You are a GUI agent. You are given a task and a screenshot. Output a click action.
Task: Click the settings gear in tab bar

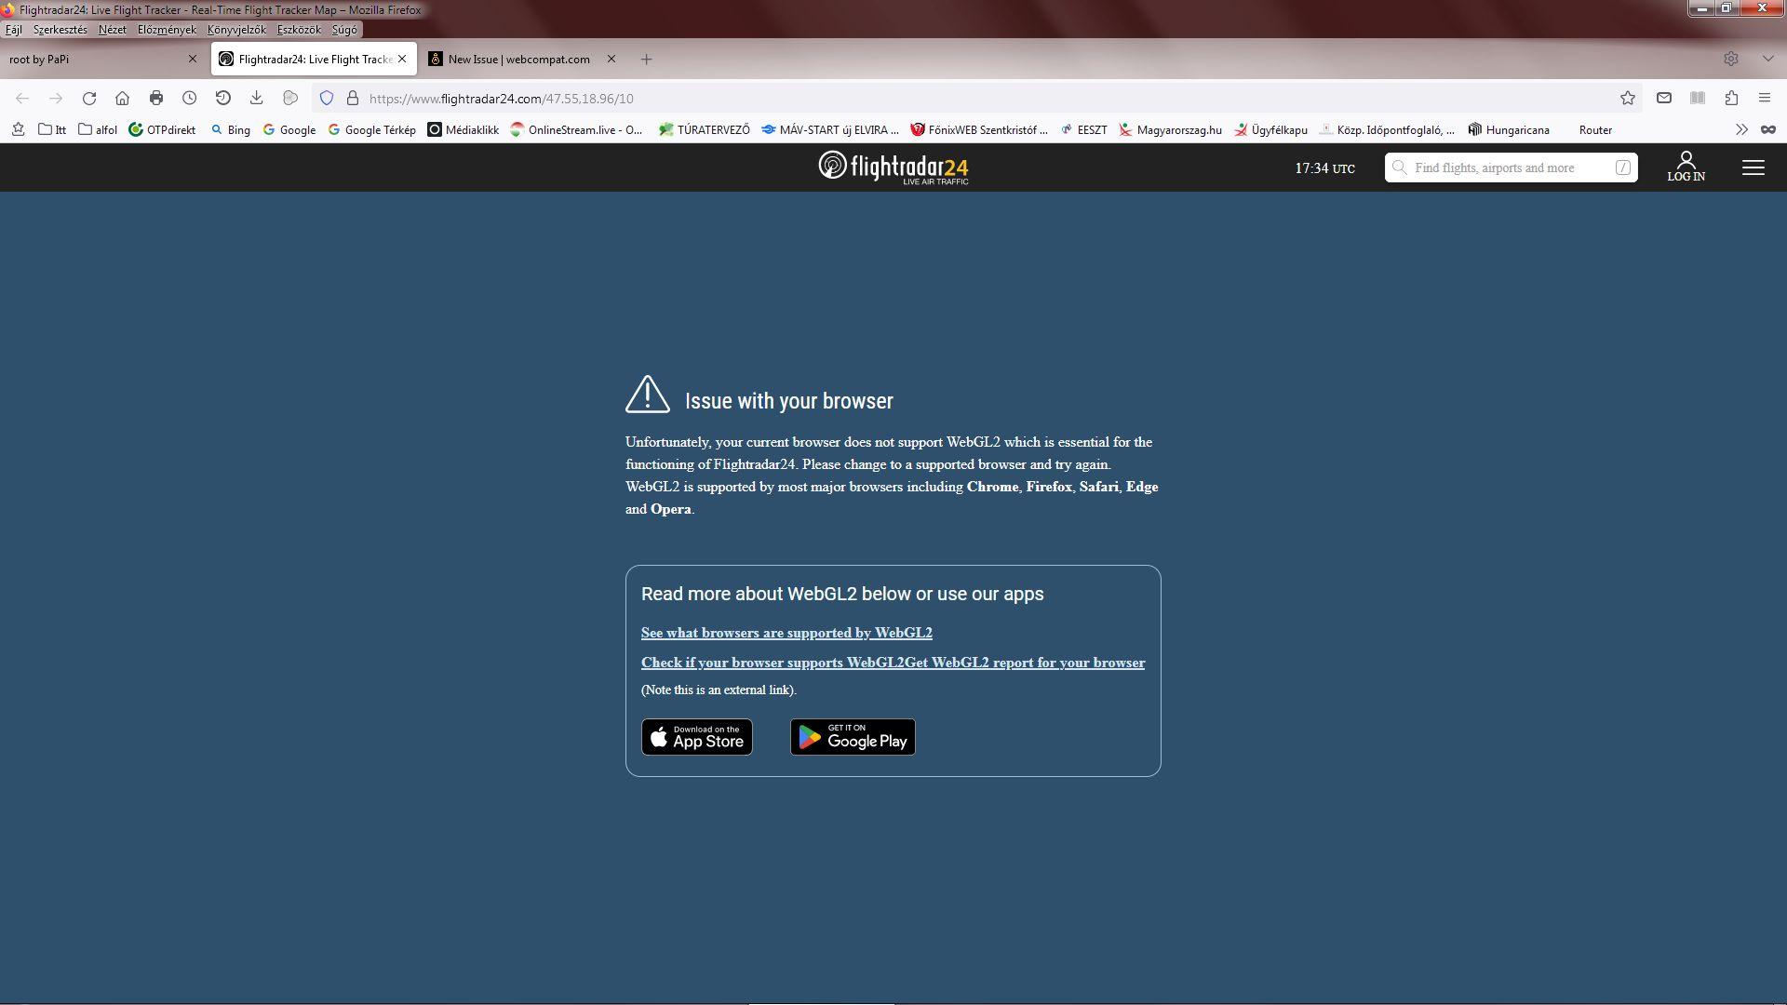tap(1731, 59)
